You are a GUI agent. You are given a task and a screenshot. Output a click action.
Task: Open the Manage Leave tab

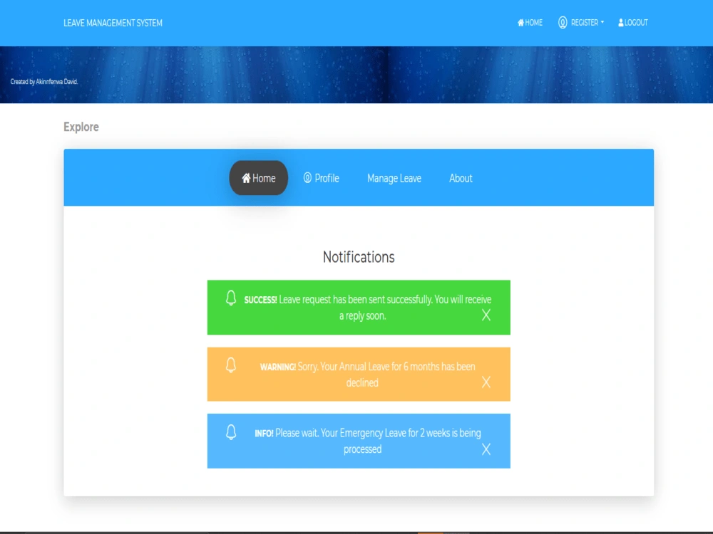click(394, 179)
